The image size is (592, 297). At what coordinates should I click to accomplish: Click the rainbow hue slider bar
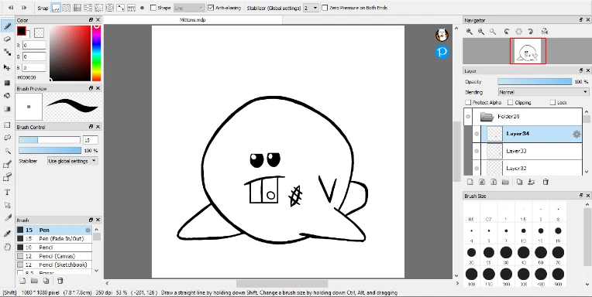[x=97, y=53]
